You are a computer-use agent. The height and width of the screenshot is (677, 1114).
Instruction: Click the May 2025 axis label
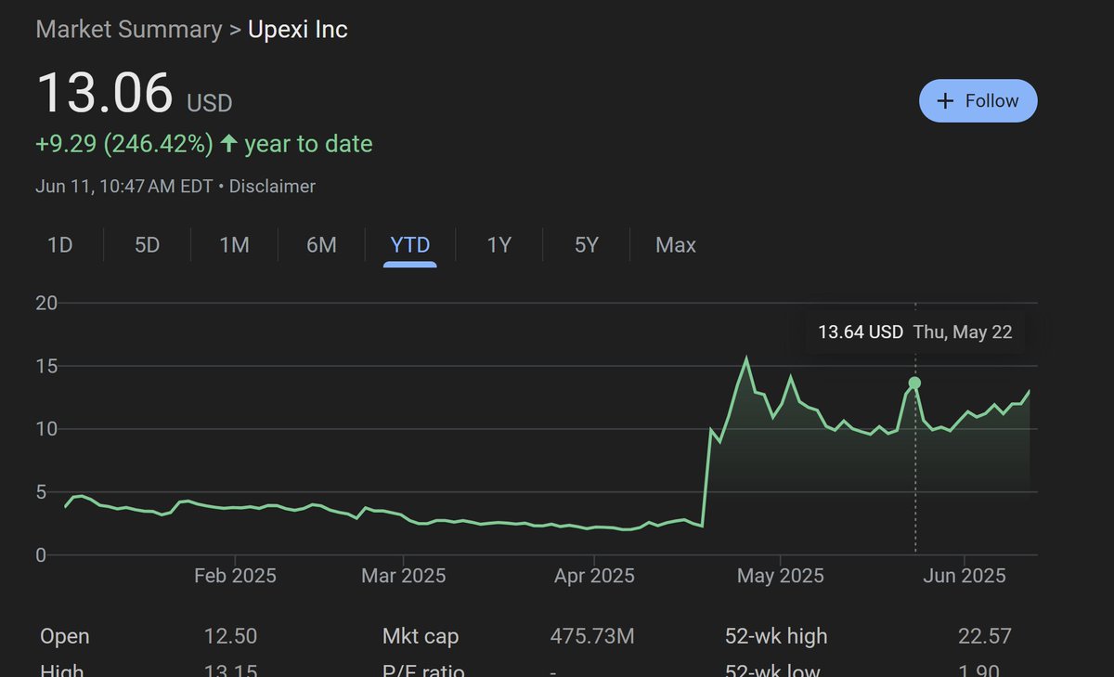pyautogui.click(x=781, y=576)
